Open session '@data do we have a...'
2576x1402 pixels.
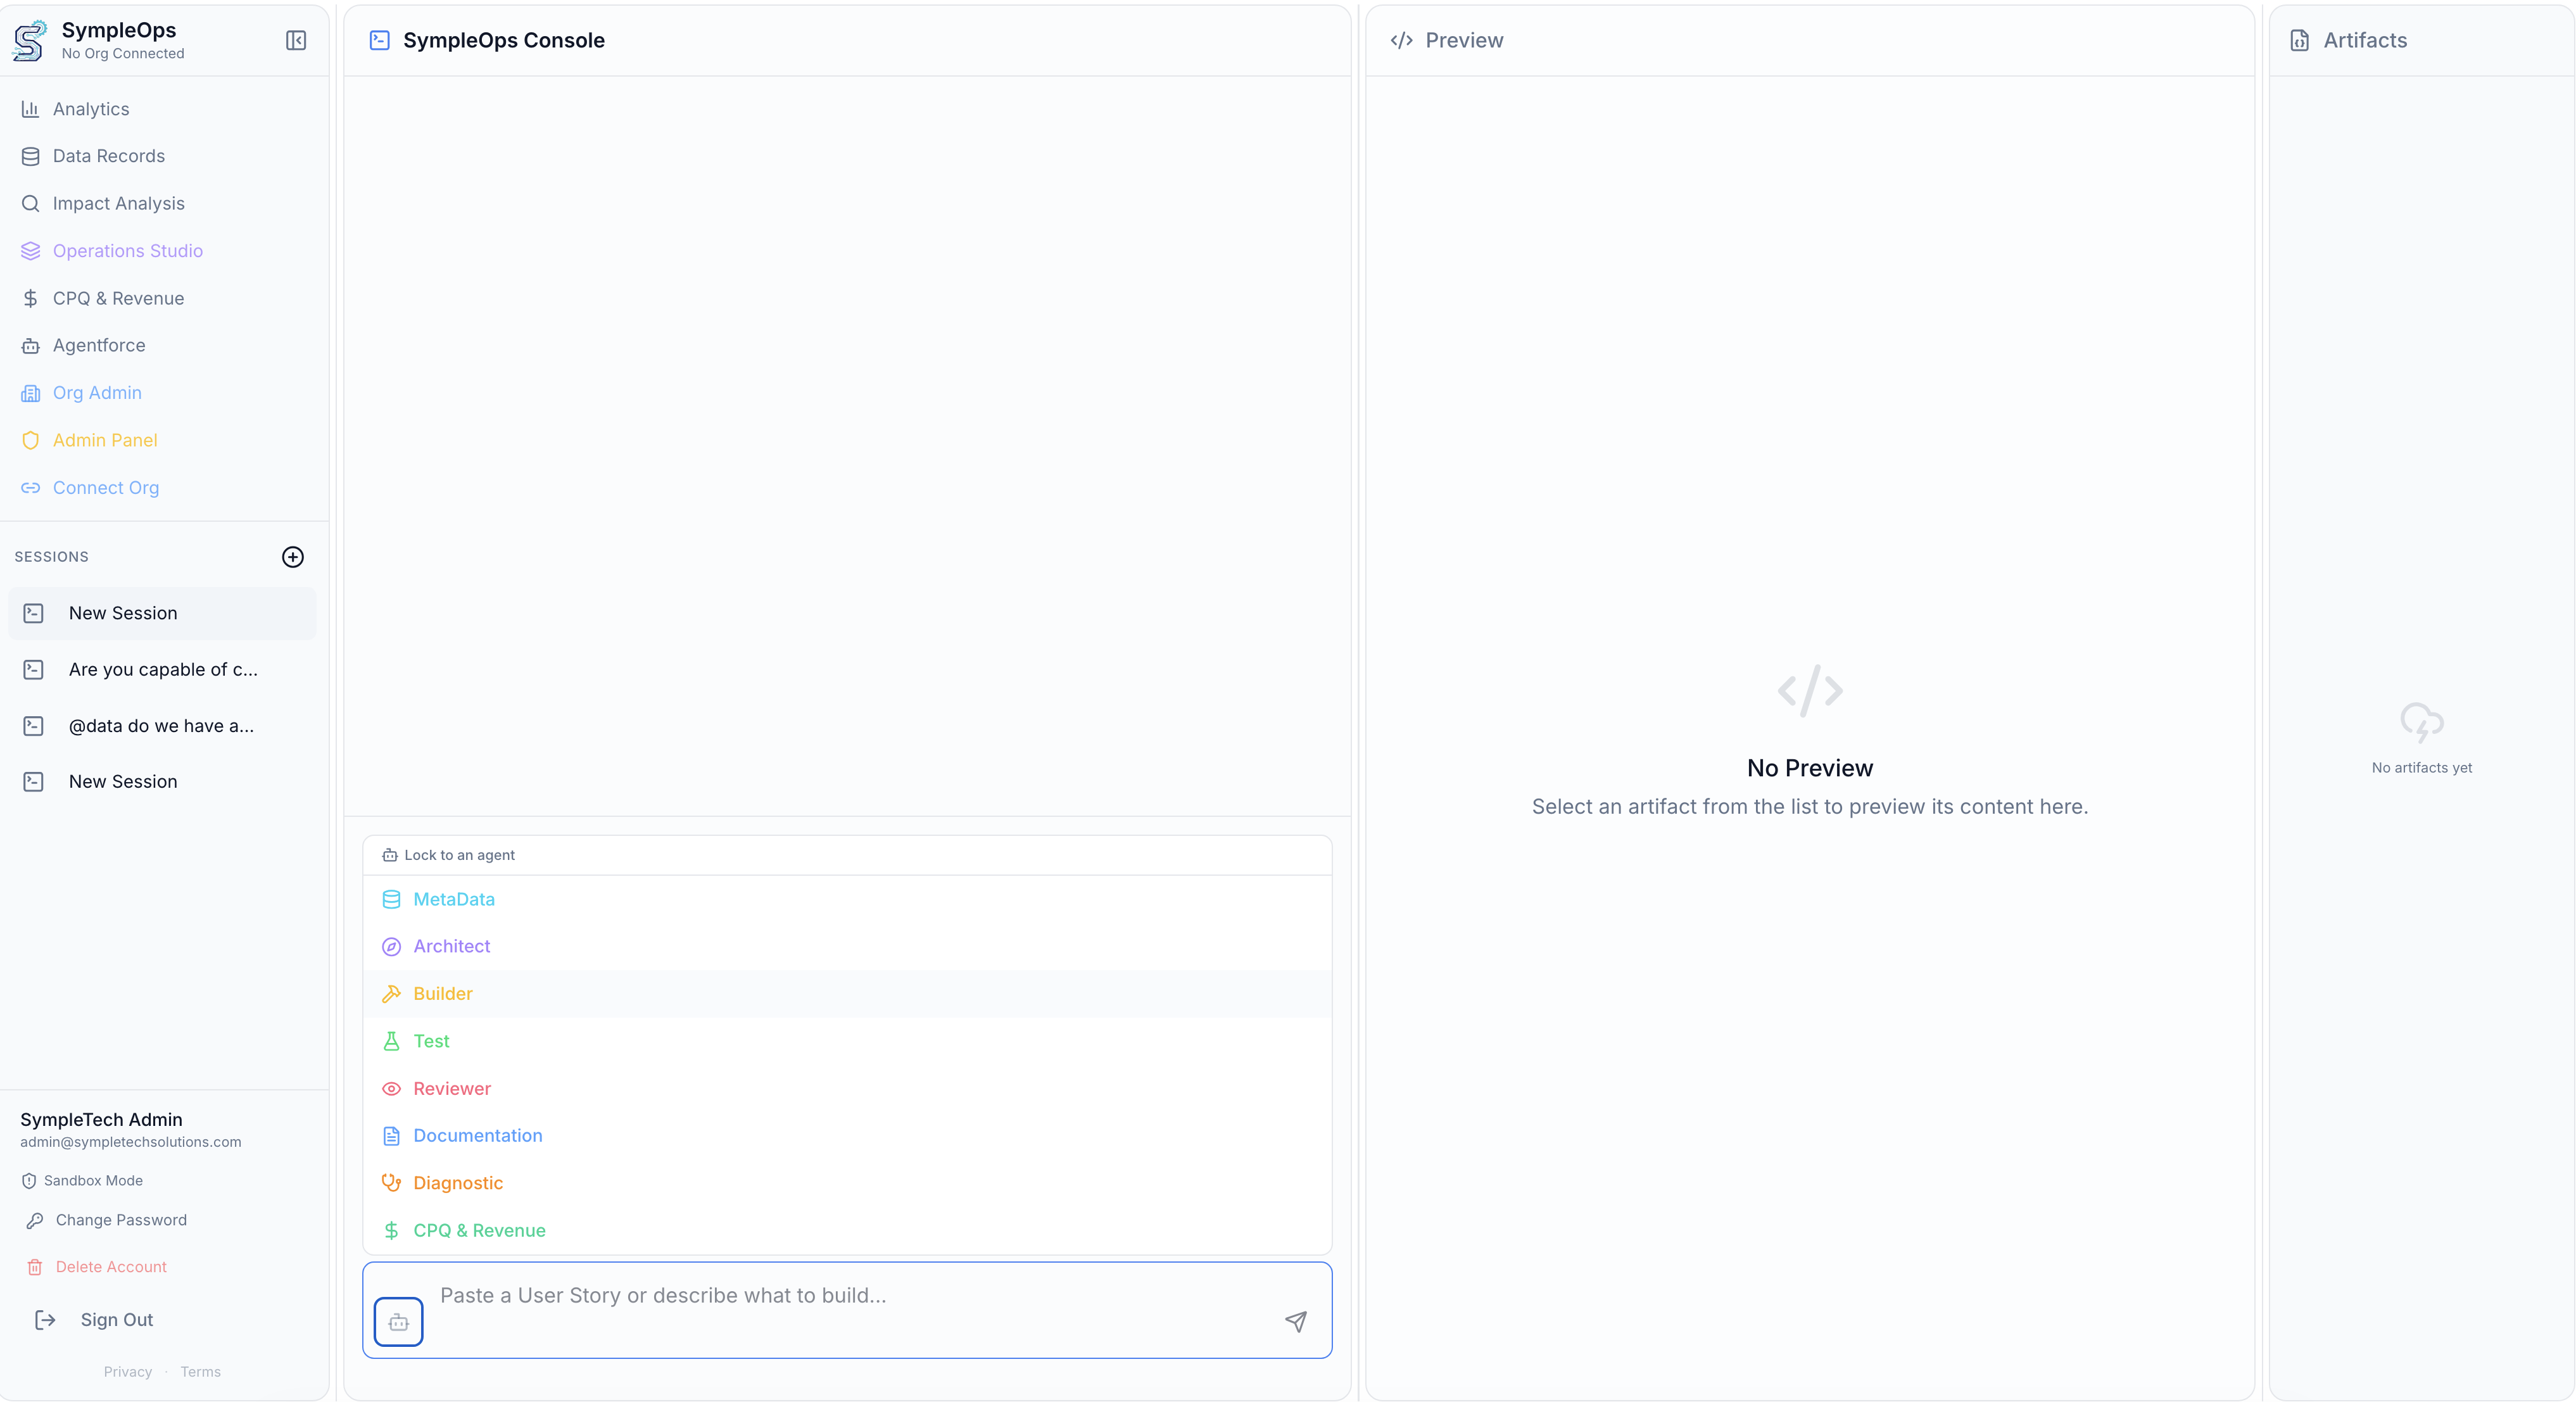[162, 726]
